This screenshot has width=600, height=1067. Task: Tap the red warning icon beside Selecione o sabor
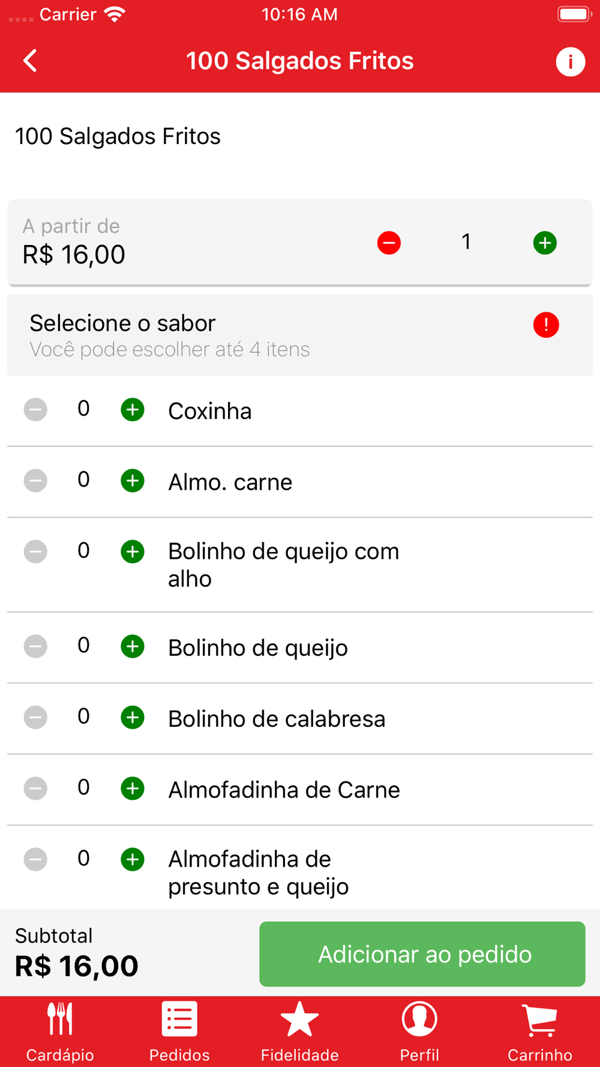pyautogui.click(x=545, y=325)
